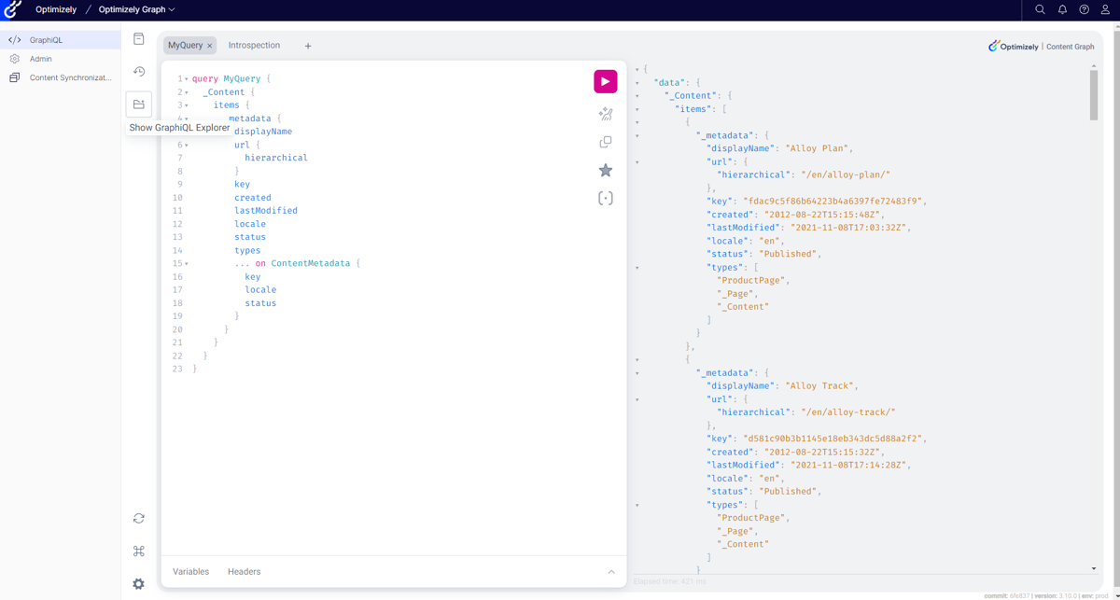Image resolution: width=1120 pixels, height=600 pixels.
Task: Copy the query using the copy icon
Action: click(x=605, y=141)
